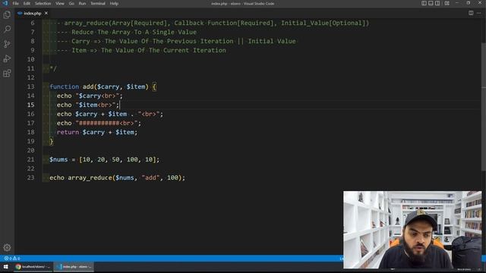The image size is (486, 273).
Task: Click 'function' keyword on line 13
Action: (64, 86)
